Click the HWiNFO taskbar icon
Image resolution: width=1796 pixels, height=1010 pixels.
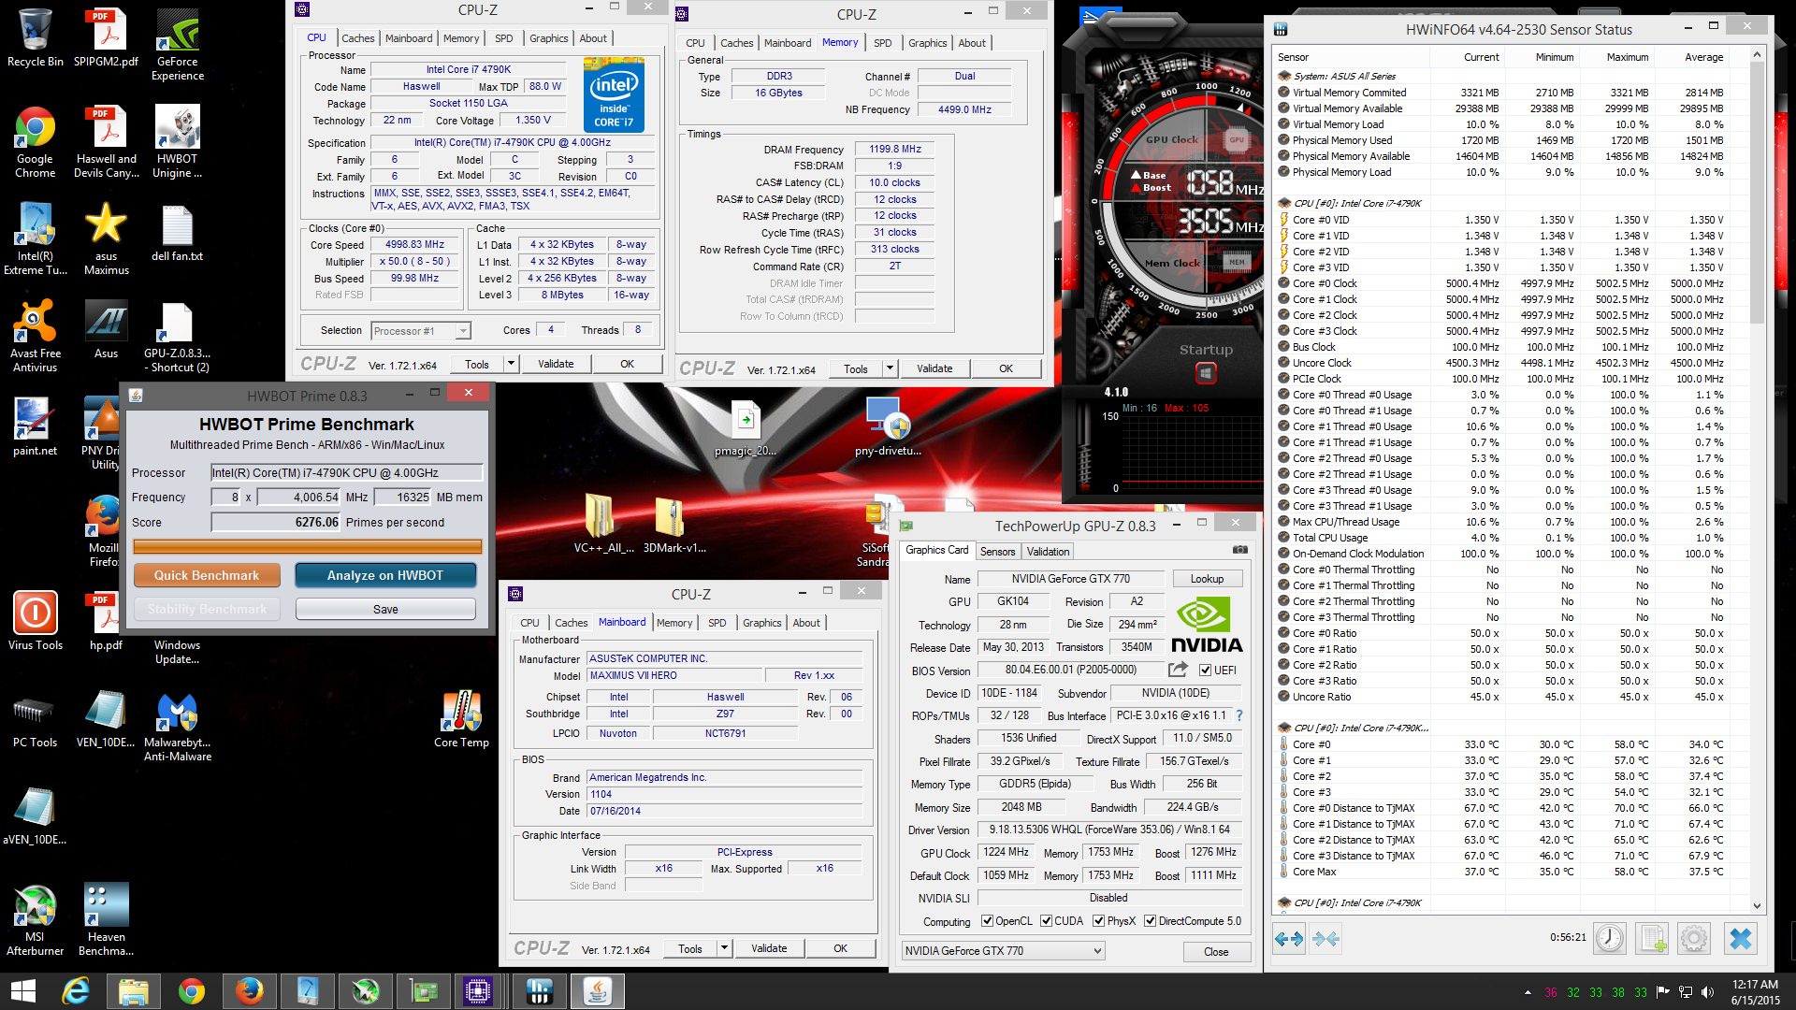tap(538, 991)
